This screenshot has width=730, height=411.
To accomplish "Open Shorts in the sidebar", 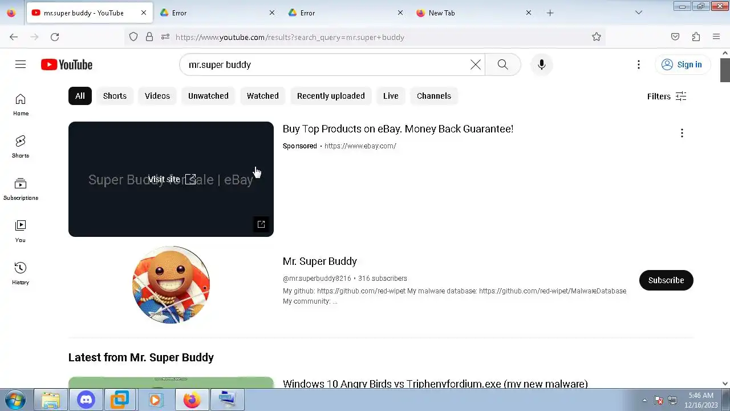I will (21, 147).
